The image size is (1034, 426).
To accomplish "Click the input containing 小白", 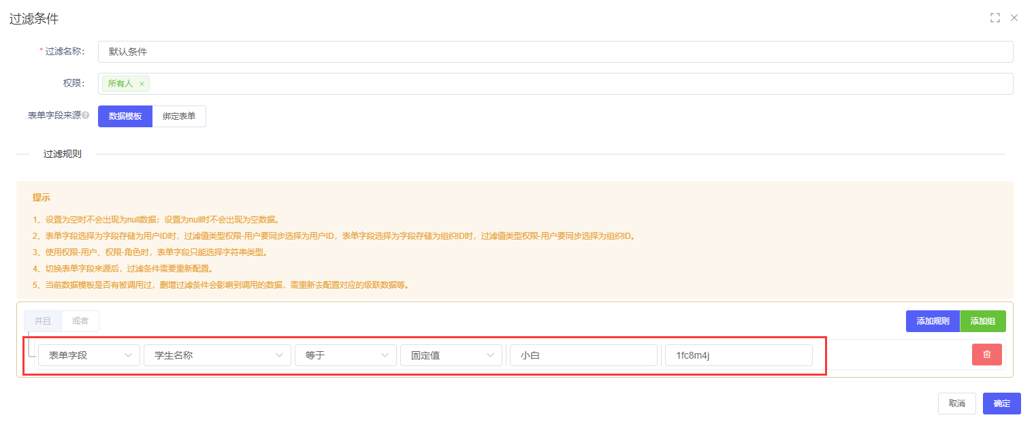I will [583, 355].
